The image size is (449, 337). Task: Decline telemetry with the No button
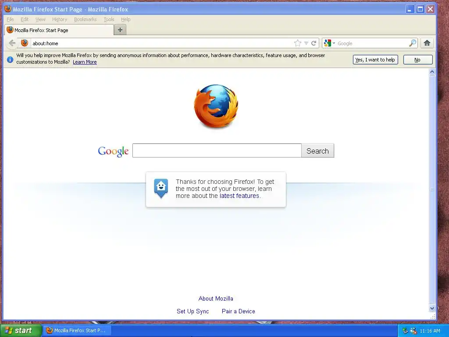point(417,60)
